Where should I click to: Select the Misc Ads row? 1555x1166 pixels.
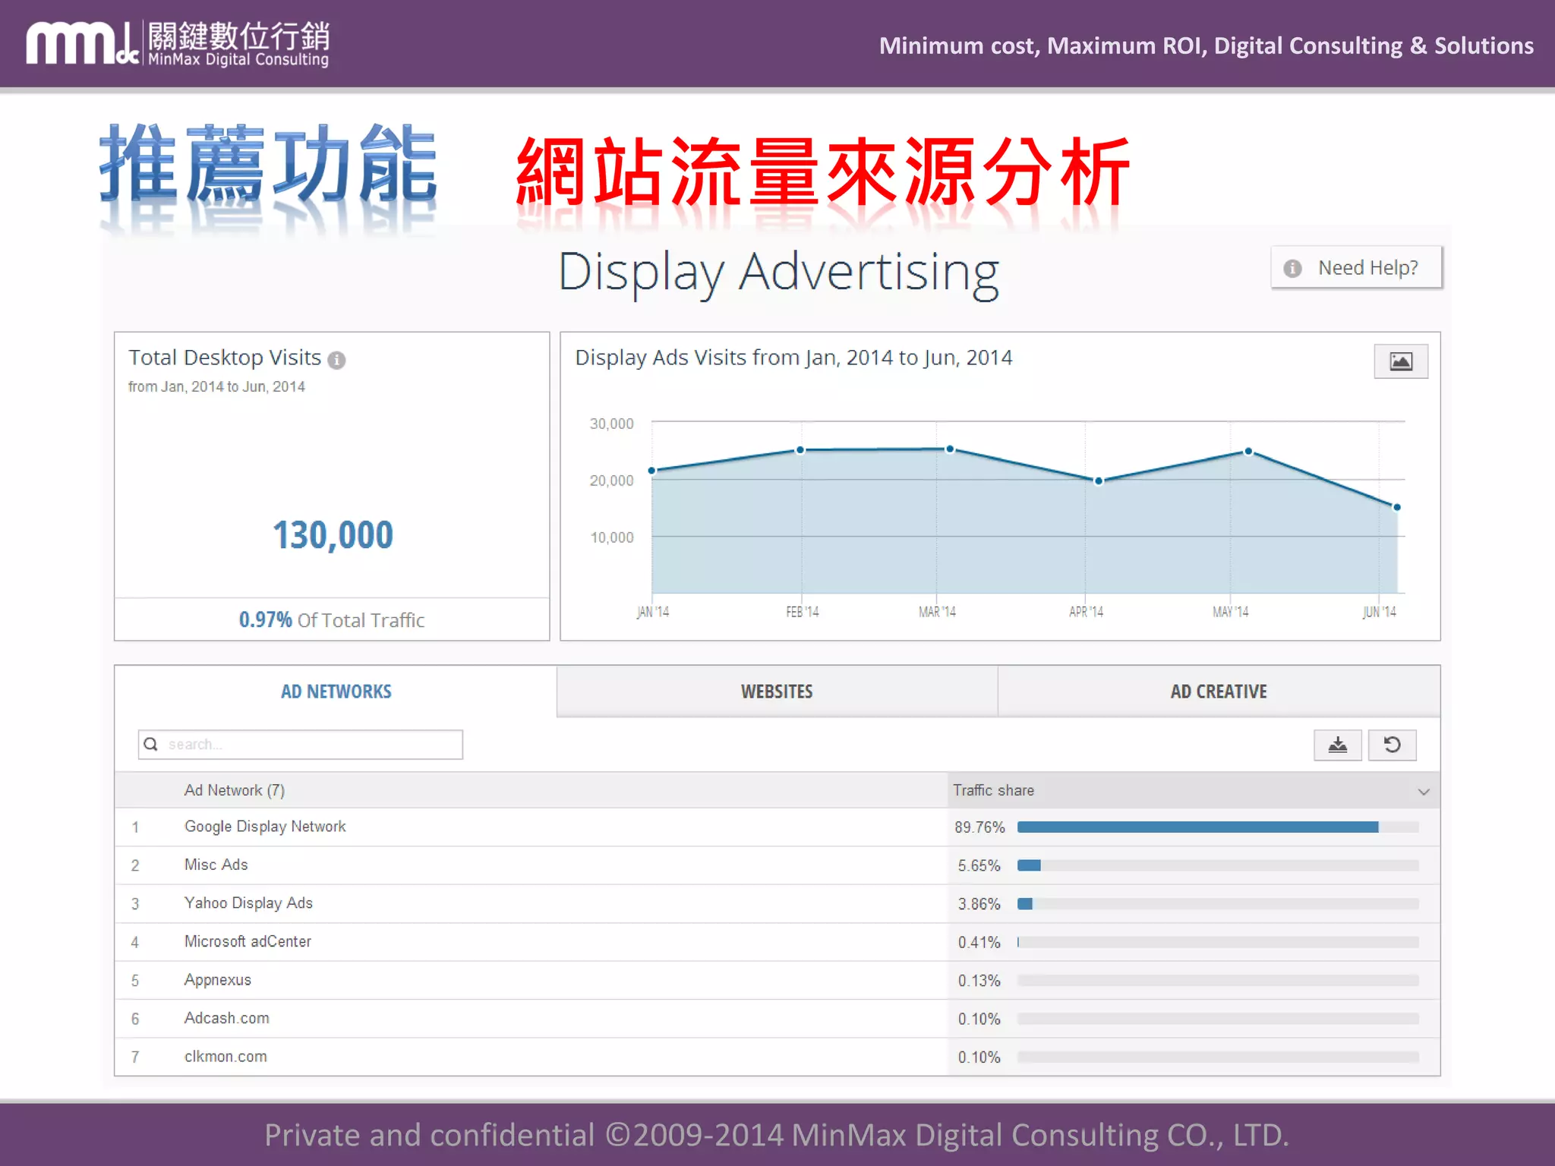point(777,865)
